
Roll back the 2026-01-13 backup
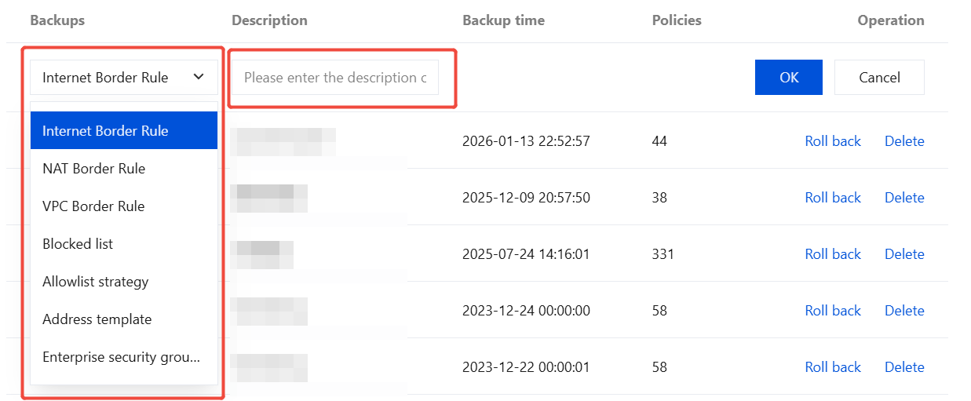point(833,141)
